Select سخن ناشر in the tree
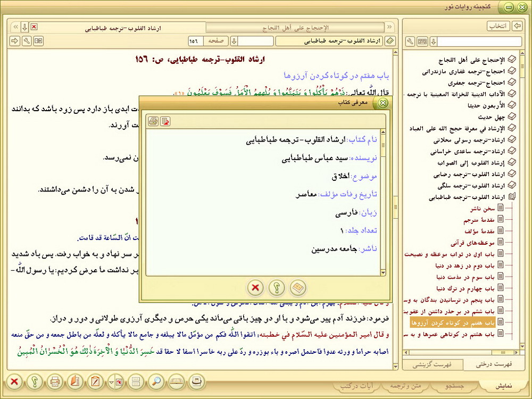 [x=483, y=209]
